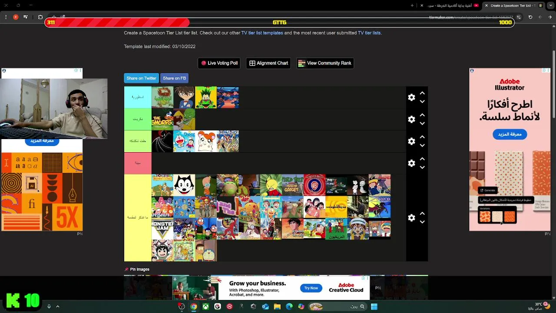Select the green second tier label

138,119
